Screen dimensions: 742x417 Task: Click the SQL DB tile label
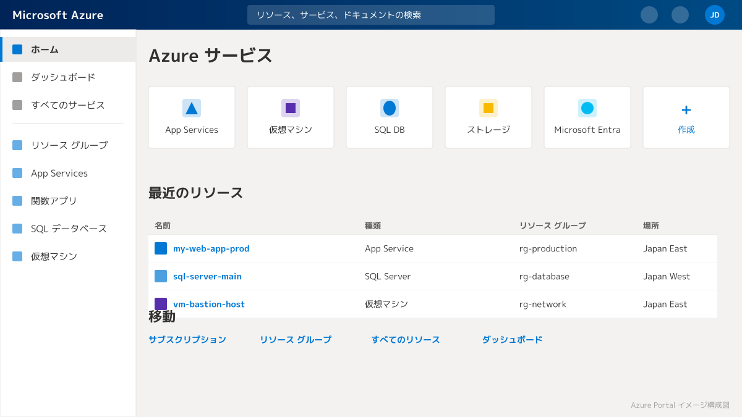[x=390, y=130]
